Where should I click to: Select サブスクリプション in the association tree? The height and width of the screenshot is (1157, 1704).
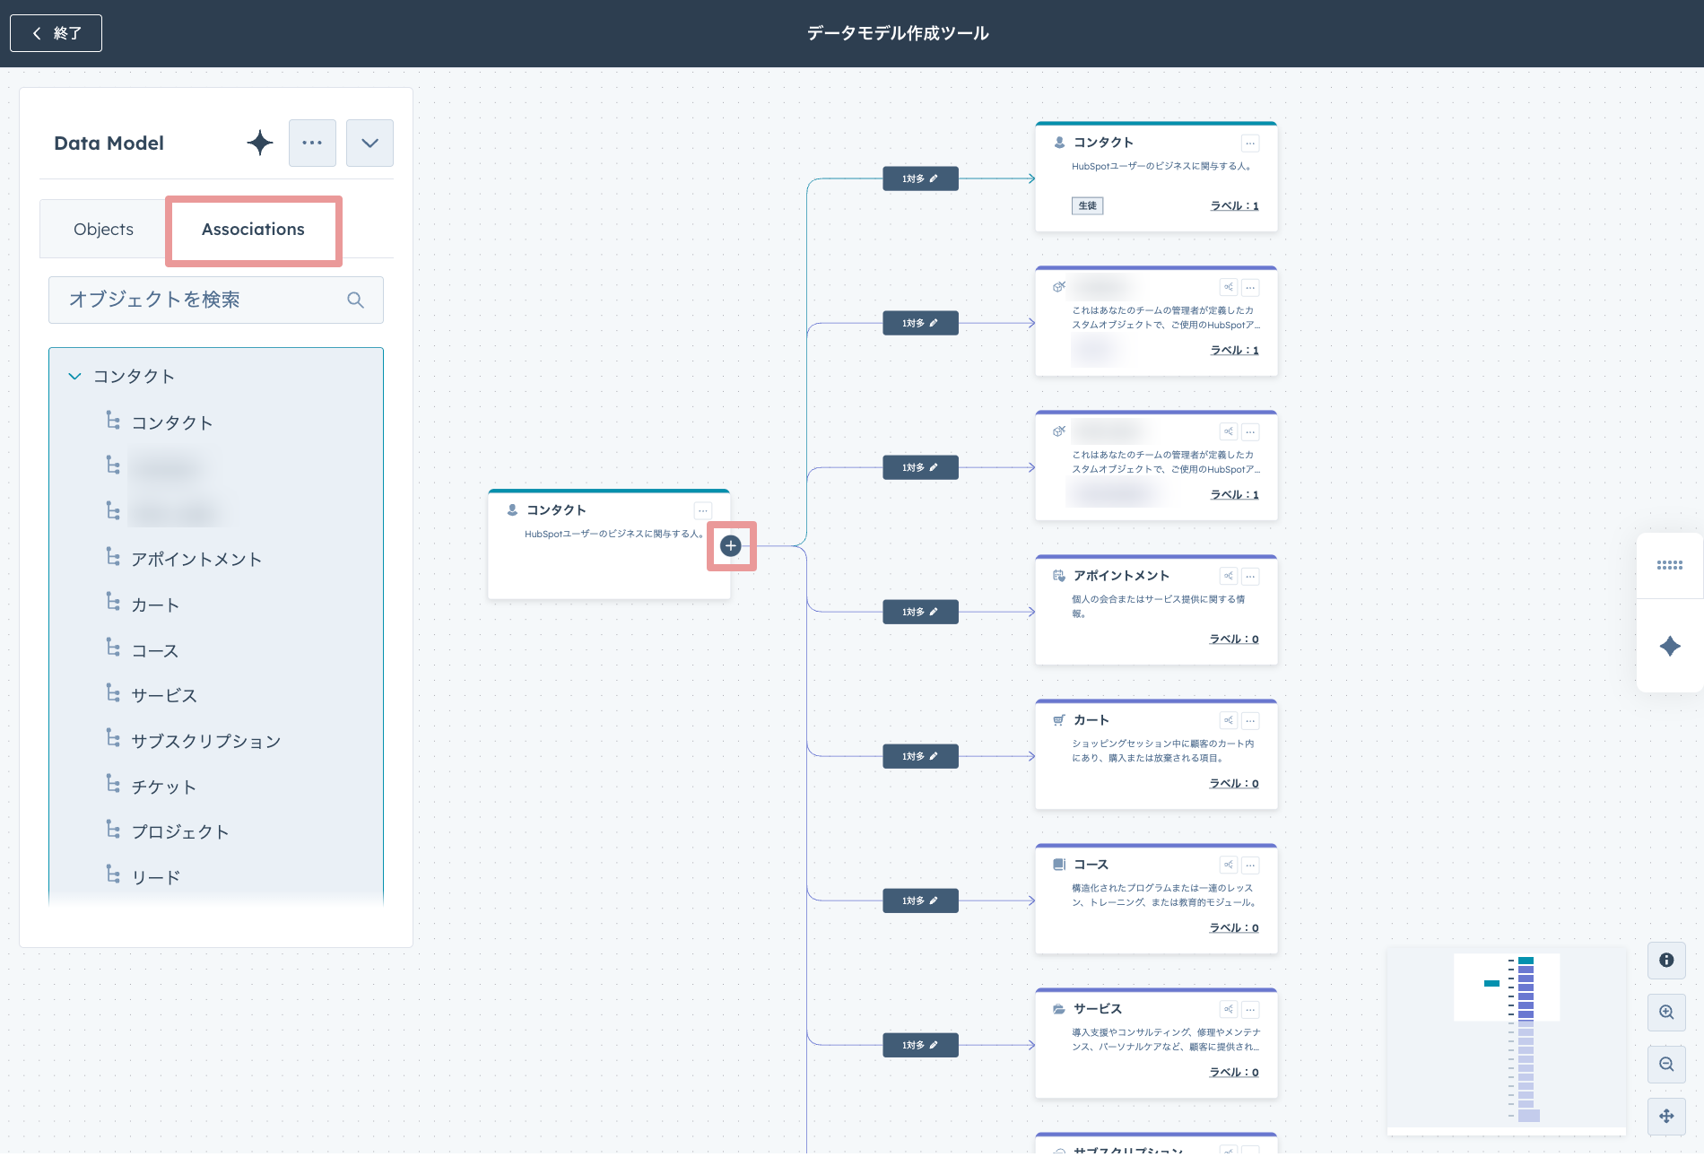205,742
